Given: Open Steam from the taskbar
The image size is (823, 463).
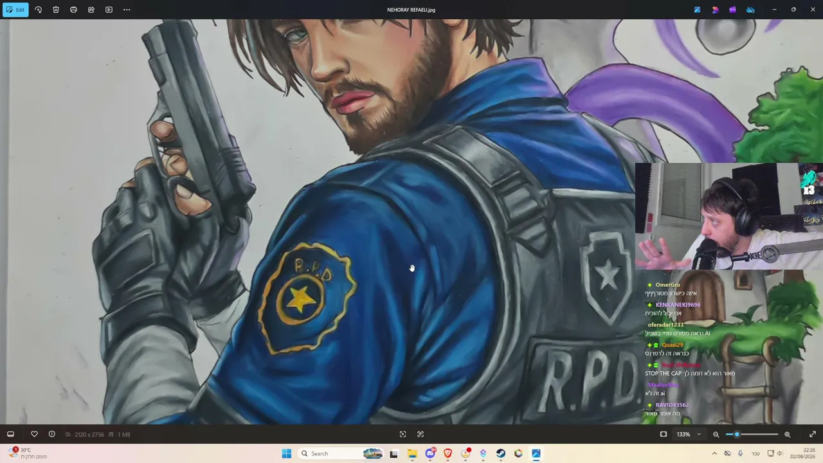Looking at the screenshot, I should click(x=500, y=453).
